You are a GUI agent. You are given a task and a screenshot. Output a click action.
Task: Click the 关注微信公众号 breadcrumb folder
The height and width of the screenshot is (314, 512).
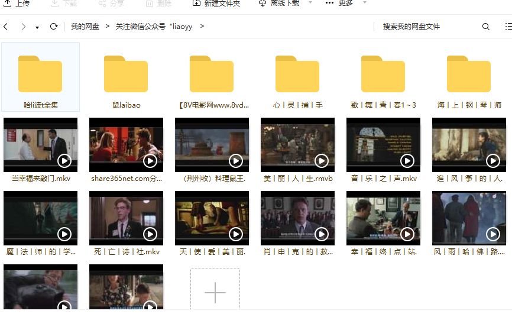click(154, 27)
